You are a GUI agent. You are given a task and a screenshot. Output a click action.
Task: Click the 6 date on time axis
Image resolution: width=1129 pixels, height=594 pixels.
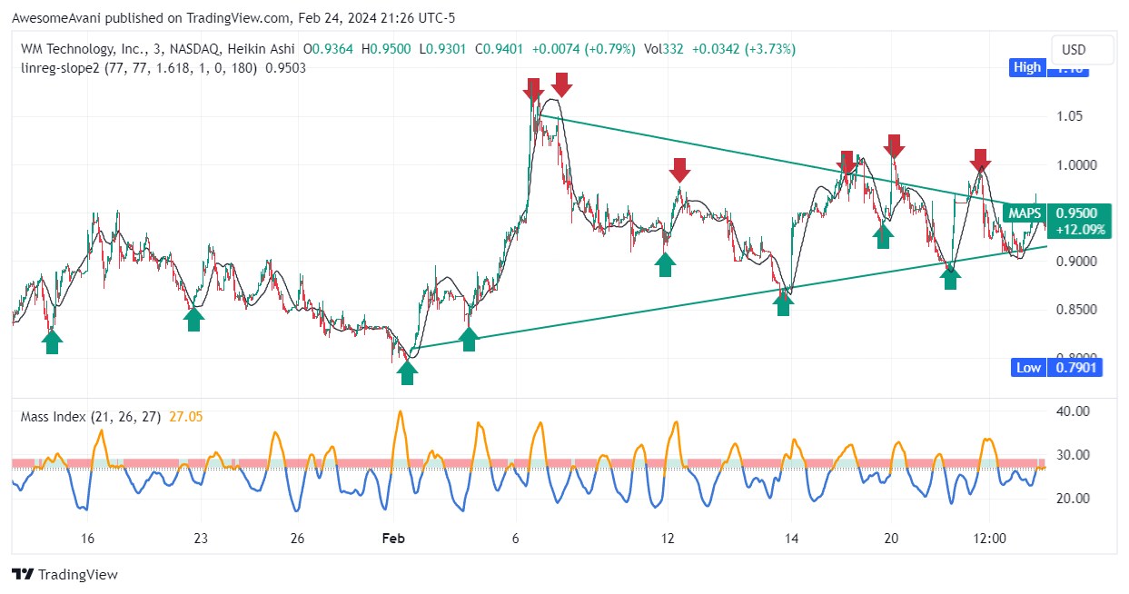point(516,539)
